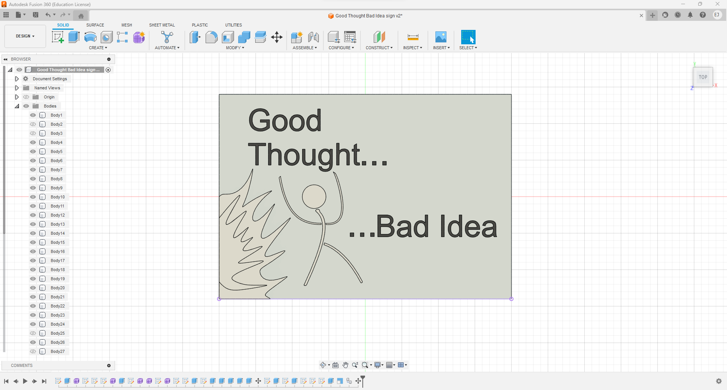Screen dimensions: 727x390
Task: Select the Hole tool
Action: click(x=106, y=37)
